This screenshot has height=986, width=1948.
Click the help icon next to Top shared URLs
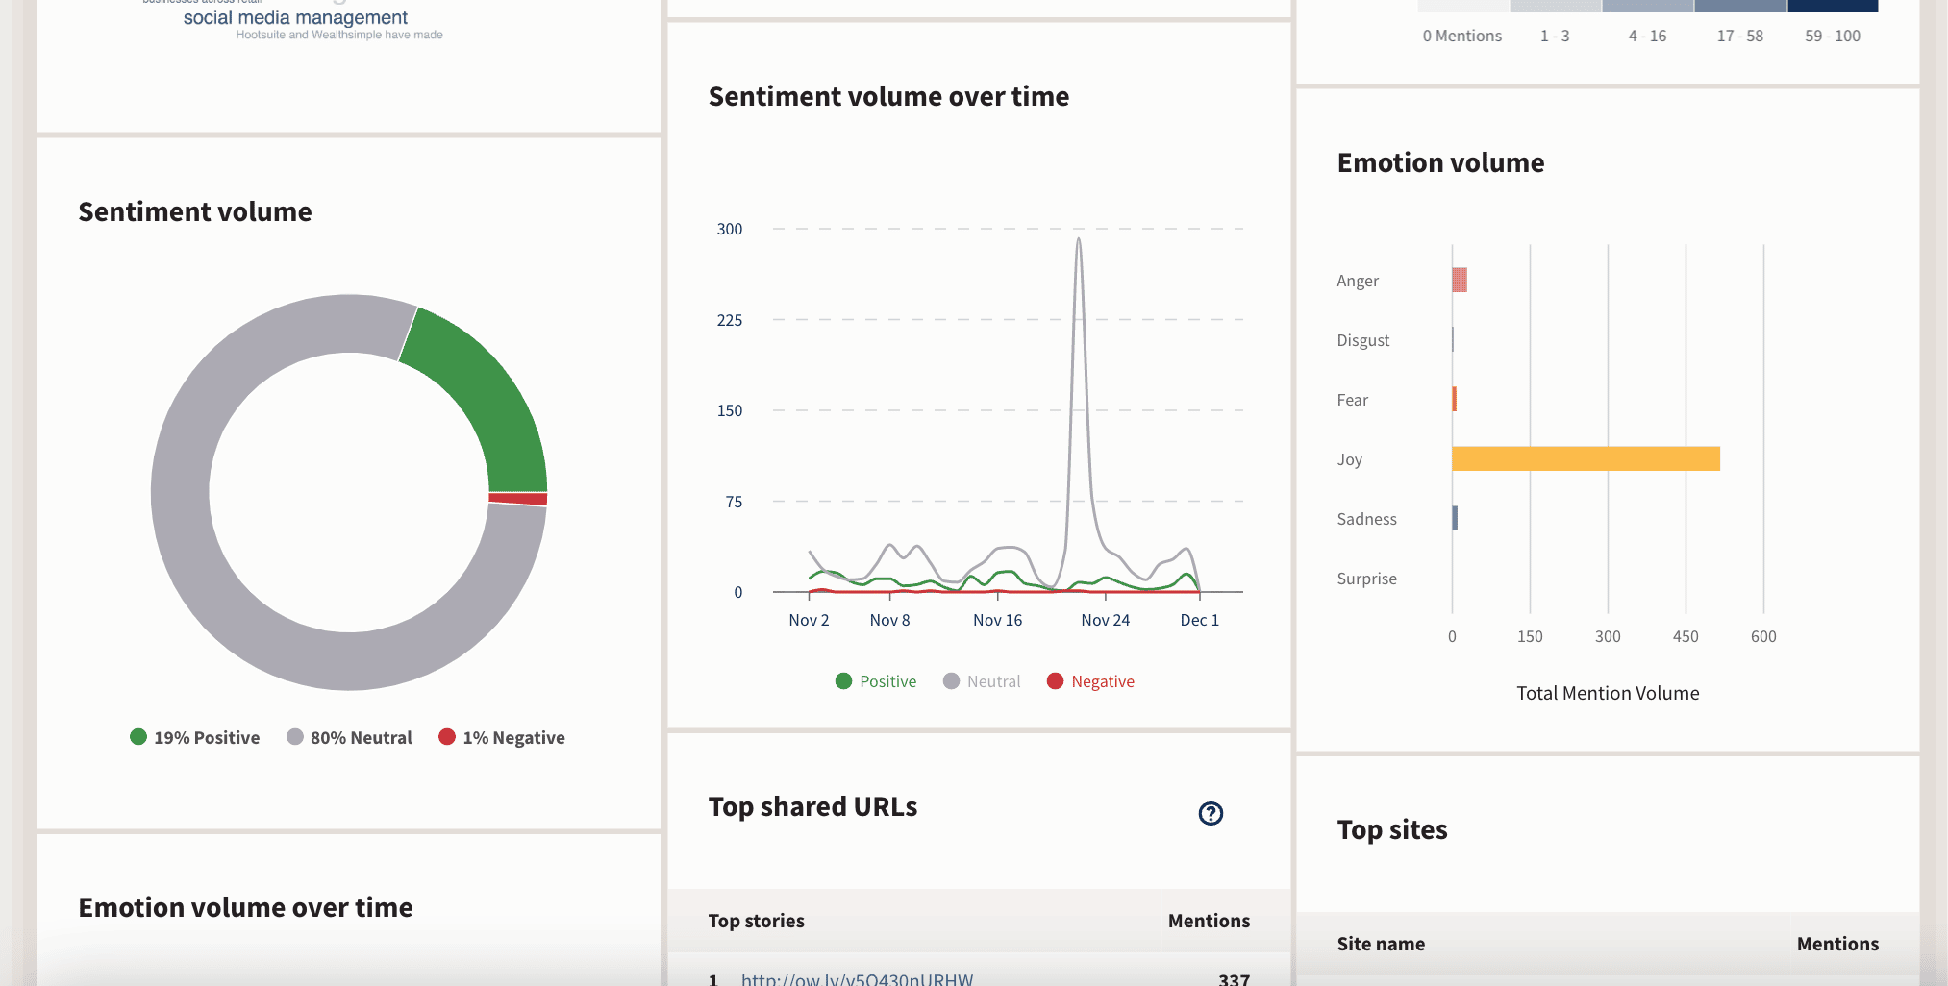pos(1211,813)
